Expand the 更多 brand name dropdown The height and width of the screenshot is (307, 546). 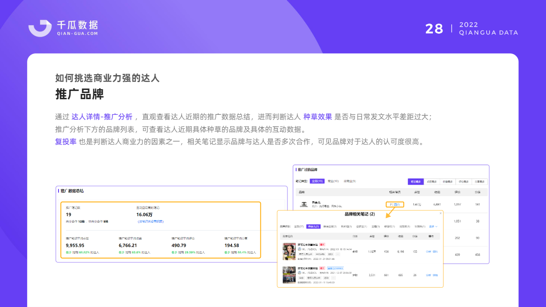pos(432,227)
